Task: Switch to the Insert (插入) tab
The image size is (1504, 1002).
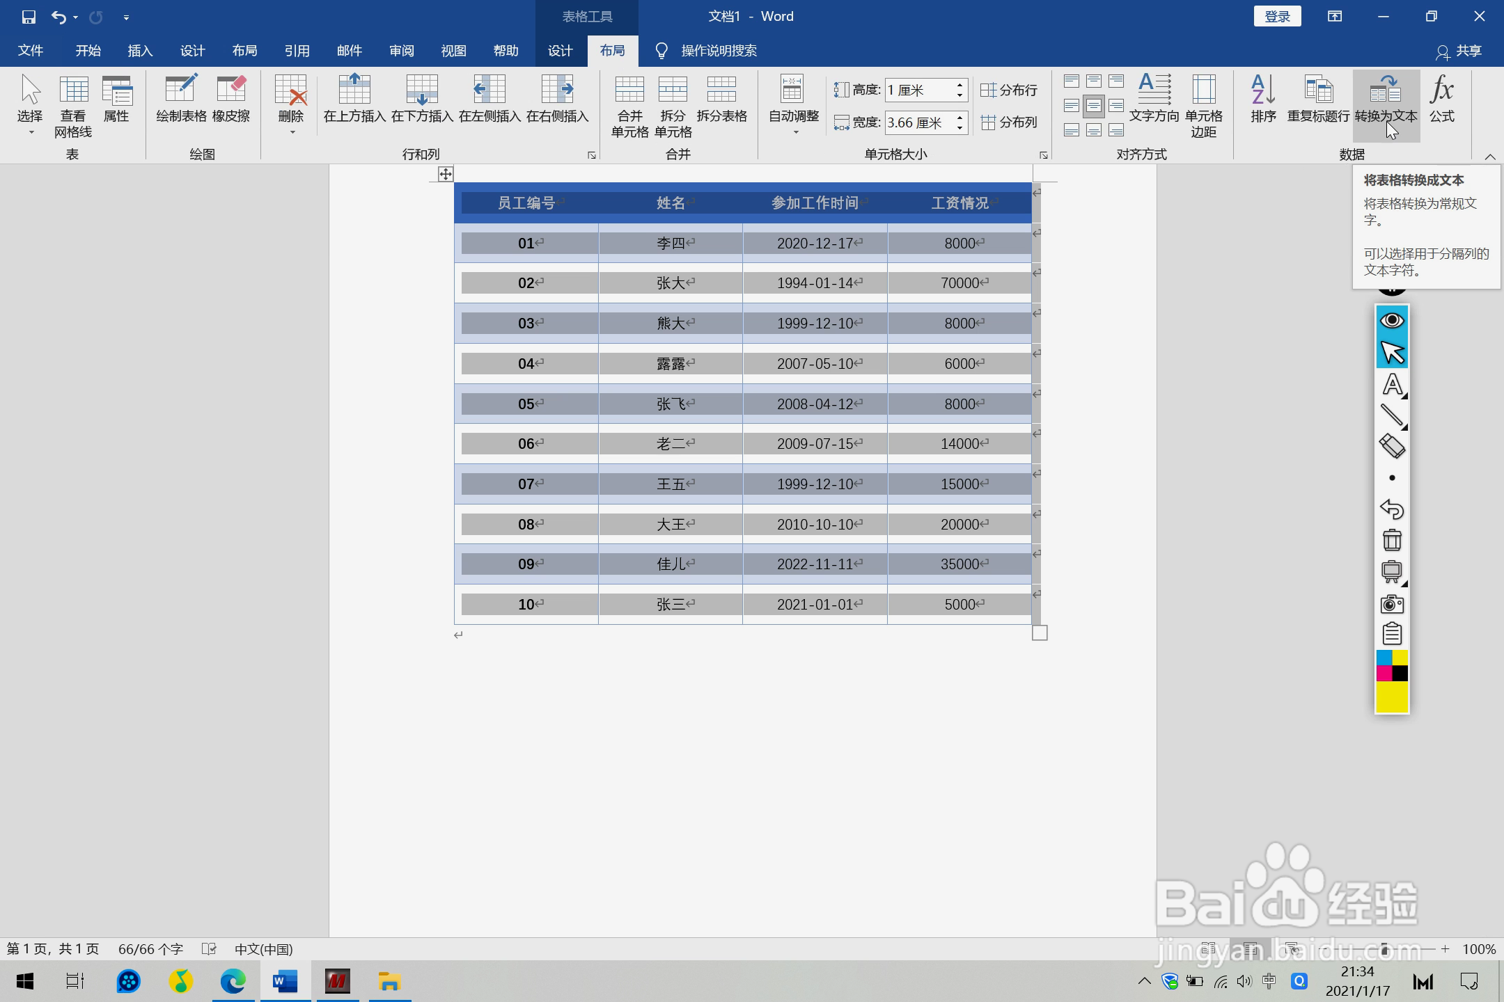Action: 140,51
